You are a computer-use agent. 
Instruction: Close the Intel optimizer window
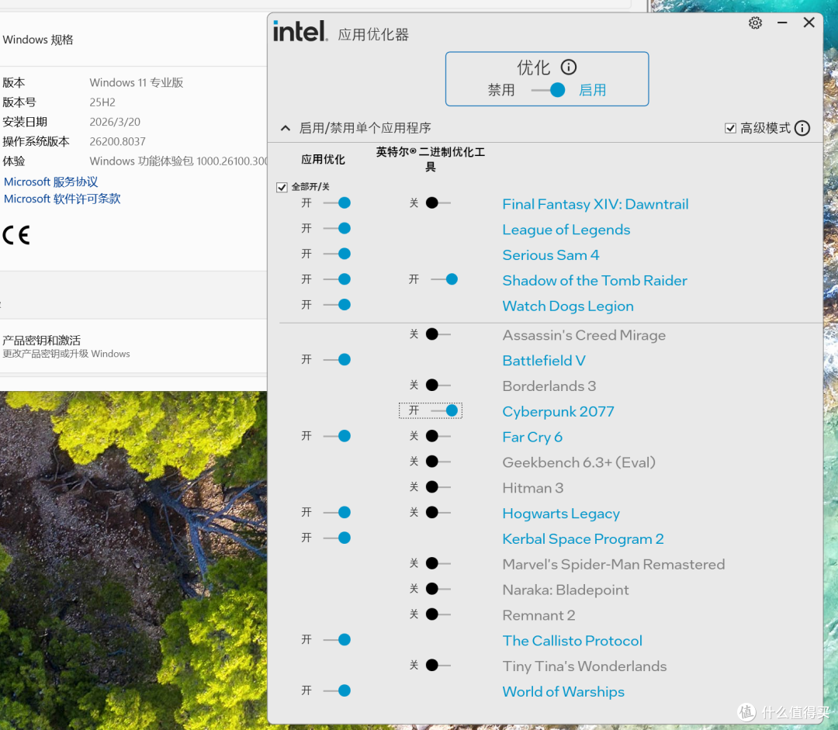tap(809, 22)
